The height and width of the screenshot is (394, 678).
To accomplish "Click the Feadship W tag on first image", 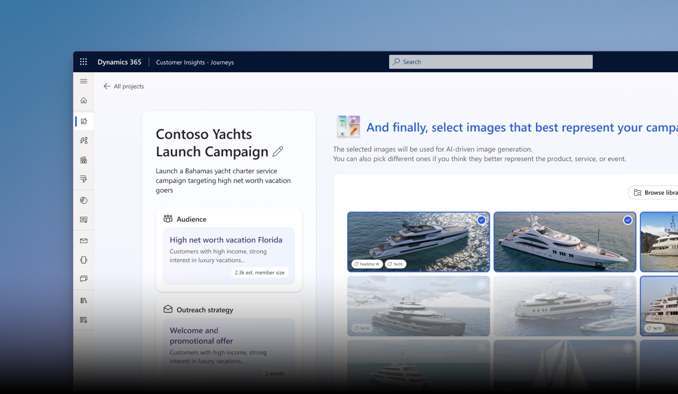I will click(x=367, y=264).
